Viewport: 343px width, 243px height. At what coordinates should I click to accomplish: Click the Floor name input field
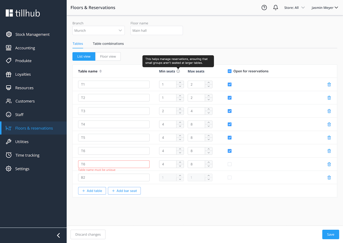[x=157, y=30]
